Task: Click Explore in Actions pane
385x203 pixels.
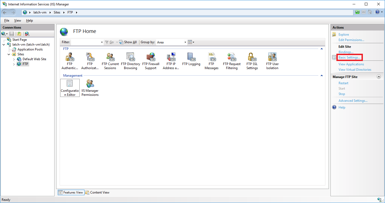Action: [x=344, y=35]
